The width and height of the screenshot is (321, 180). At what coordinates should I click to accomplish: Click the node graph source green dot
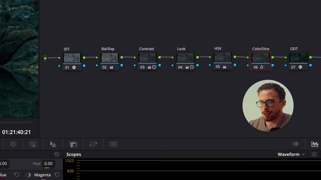coord(45,58)
